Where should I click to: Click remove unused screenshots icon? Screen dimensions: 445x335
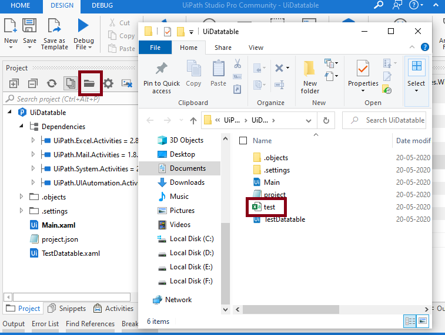click(x=127, y=83)
